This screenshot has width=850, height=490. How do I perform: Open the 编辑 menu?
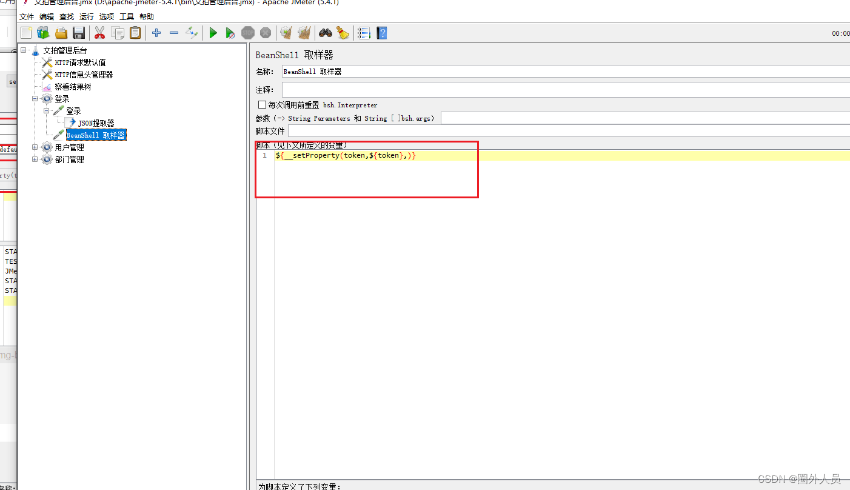tap(47, 17)
